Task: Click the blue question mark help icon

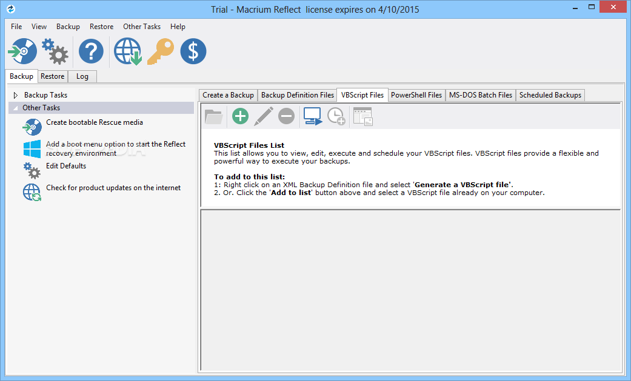Action: (91, 51)
